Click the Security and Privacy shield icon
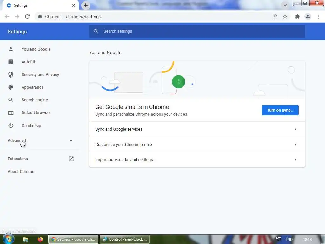 click(x=11, y=74)
